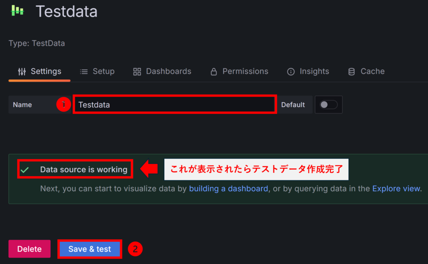Click the red number 2 annotation circle

pos(135,249)
